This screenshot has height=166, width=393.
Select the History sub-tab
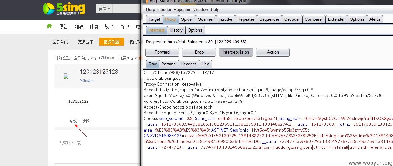click(x=176, y=30)
